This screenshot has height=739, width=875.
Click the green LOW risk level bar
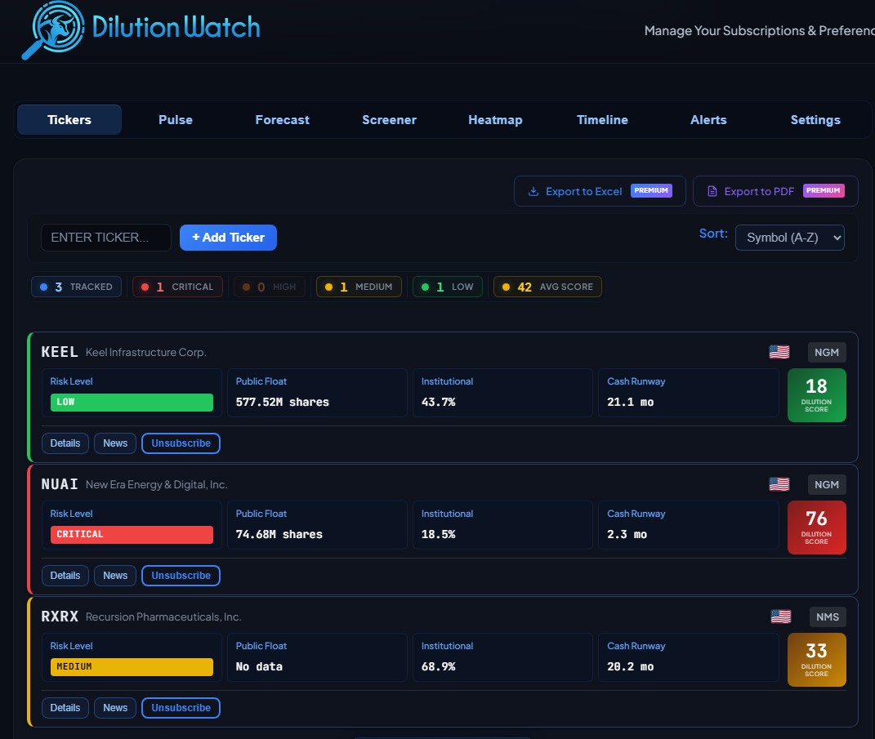coord(132,402)
